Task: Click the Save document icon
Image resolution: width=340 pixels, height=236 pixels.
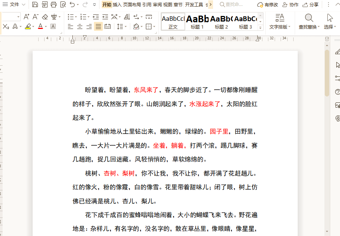Action: (x=35, y=5)
